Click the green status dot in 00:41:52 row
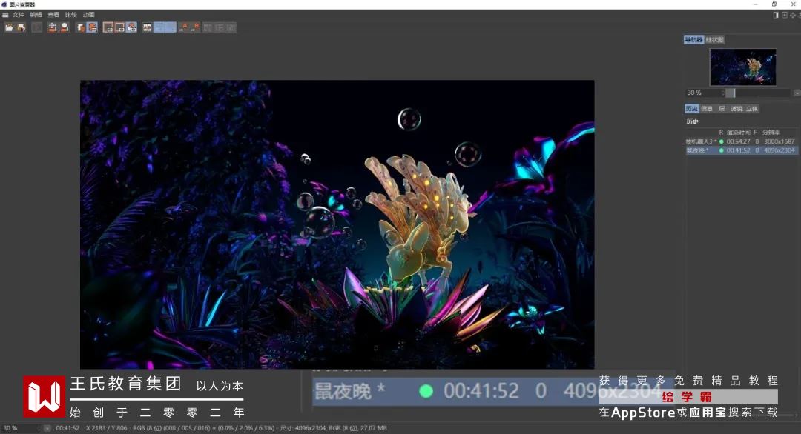The height and width of the screenshot is (434, 801). pyautogui.click(x=722, y=150)
